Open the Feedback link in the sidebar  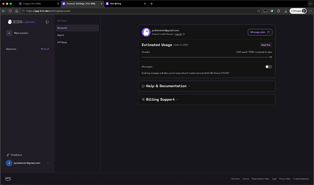[x=14, y=155]
